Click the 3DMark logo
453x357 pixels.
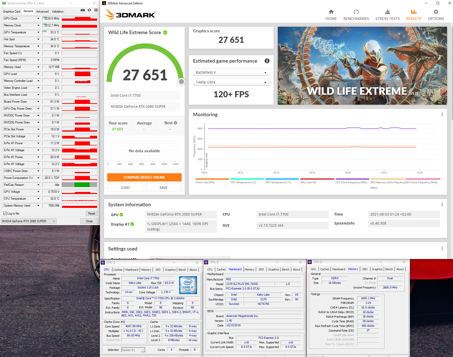coord(130,15)
